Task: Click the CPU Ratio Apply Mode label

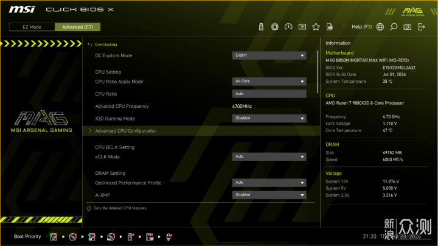Action: tap(119, 82)
